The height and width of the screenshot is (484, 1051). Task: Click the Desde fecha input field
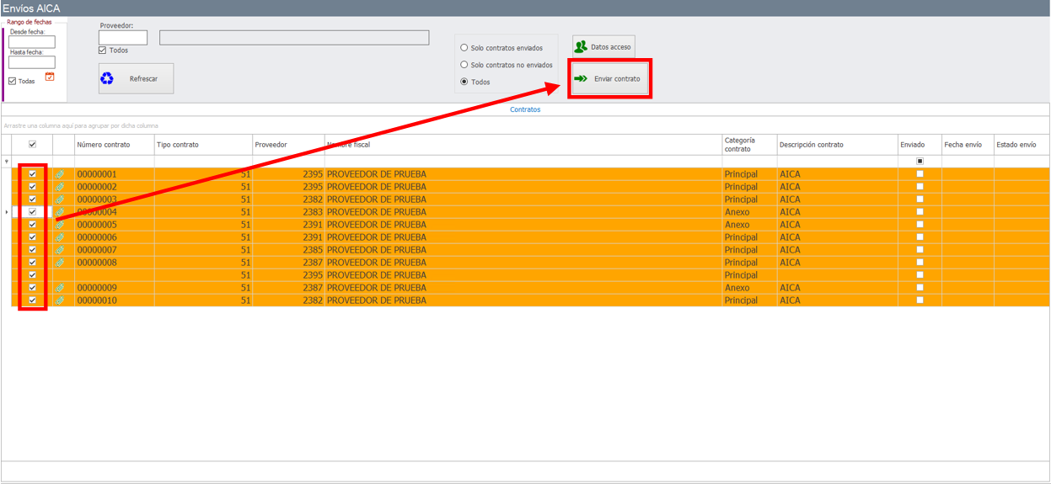[32, 42]
